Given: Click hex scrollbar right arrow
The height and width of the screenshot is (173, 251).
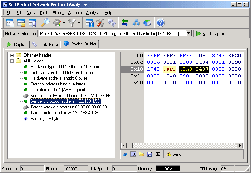Looking at the screenshot, I should click(240, 145).
